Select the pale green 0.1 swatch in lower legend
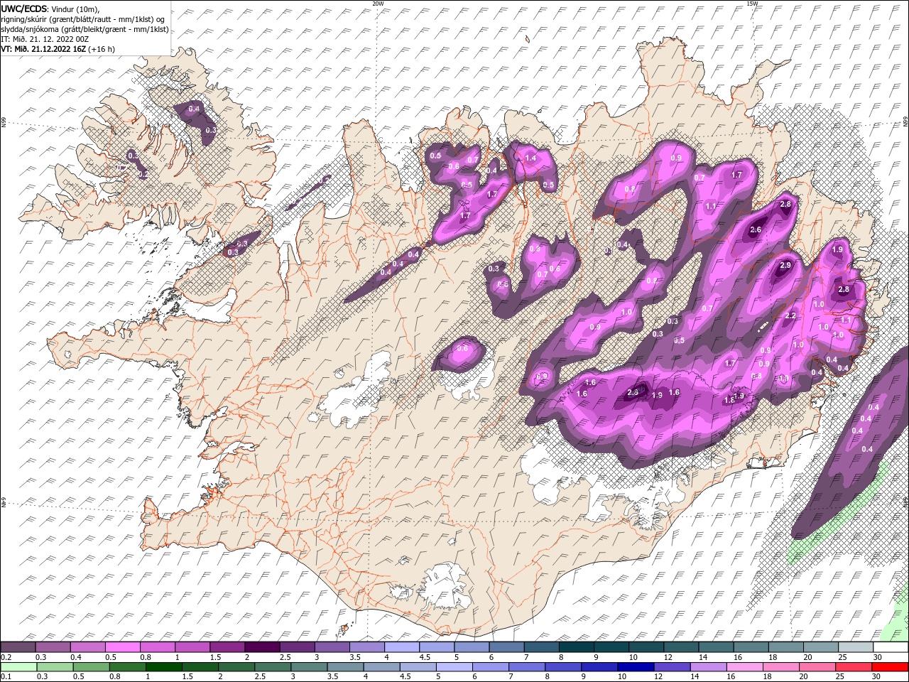 [x=18, y=666]
